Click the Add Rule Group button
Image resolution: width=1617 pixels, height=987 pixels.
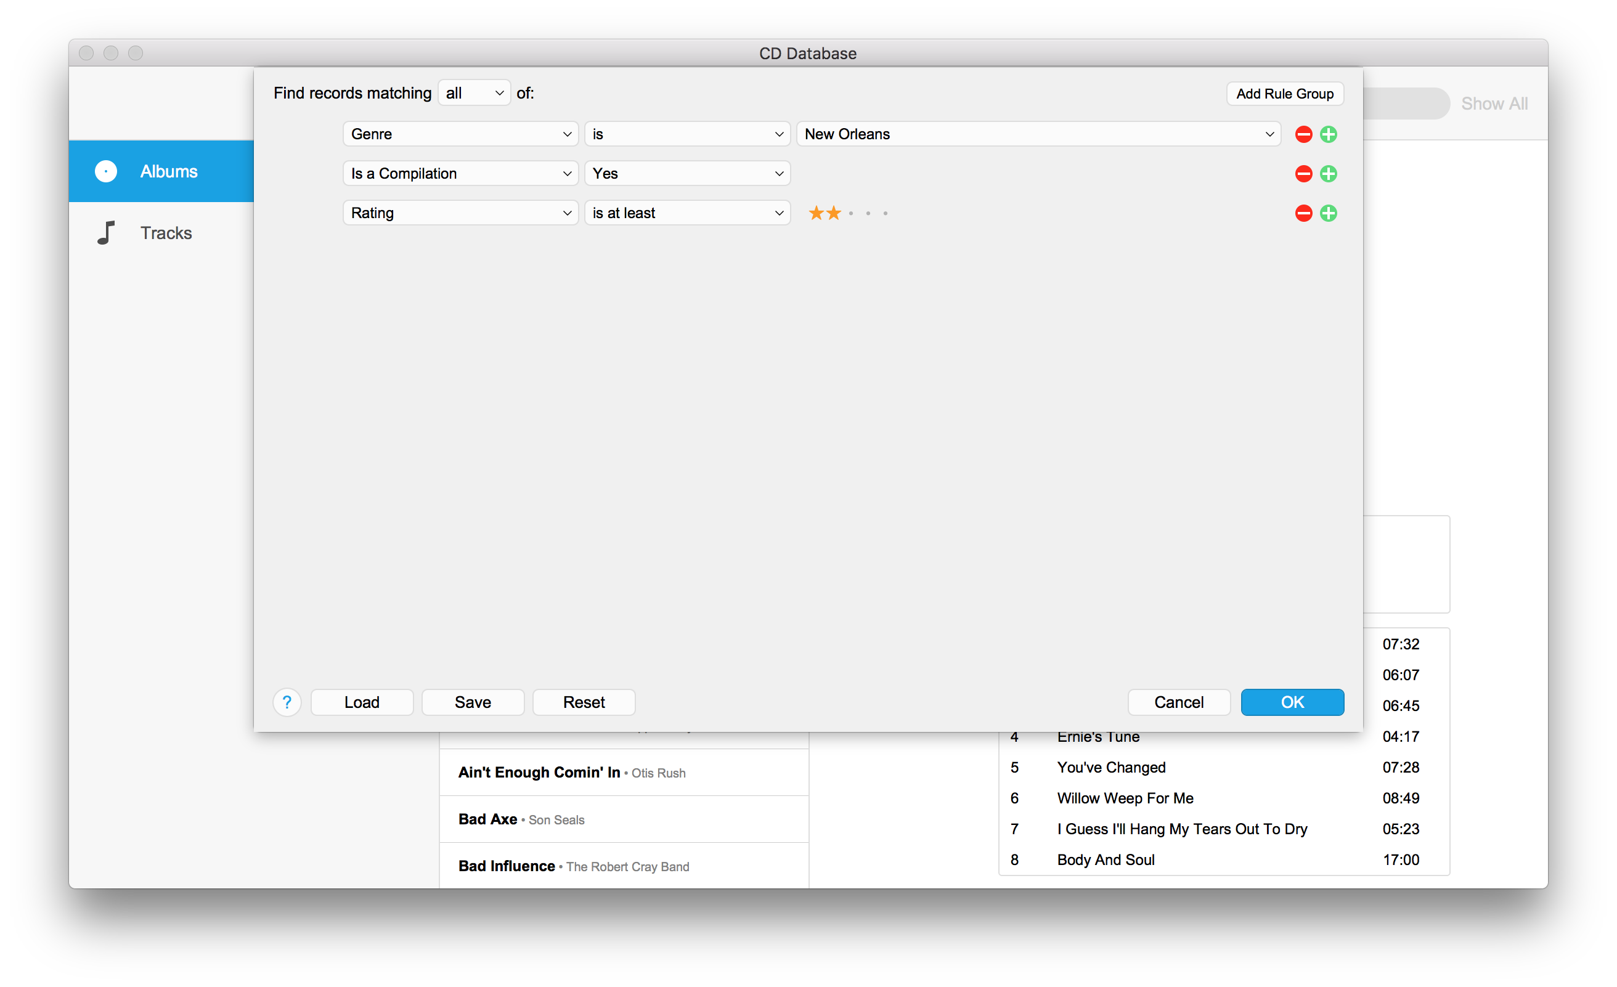(1284, 93)
